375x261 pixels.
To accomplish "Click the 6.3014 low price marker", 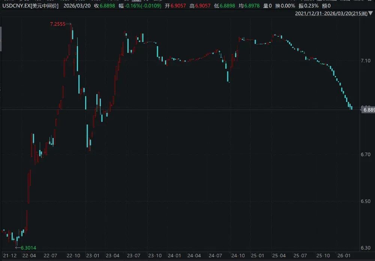I will pos(28,248).
